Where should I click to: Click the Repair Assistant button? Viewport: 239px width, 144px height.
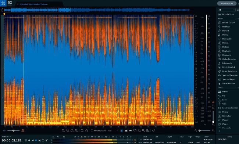point(227,3)
